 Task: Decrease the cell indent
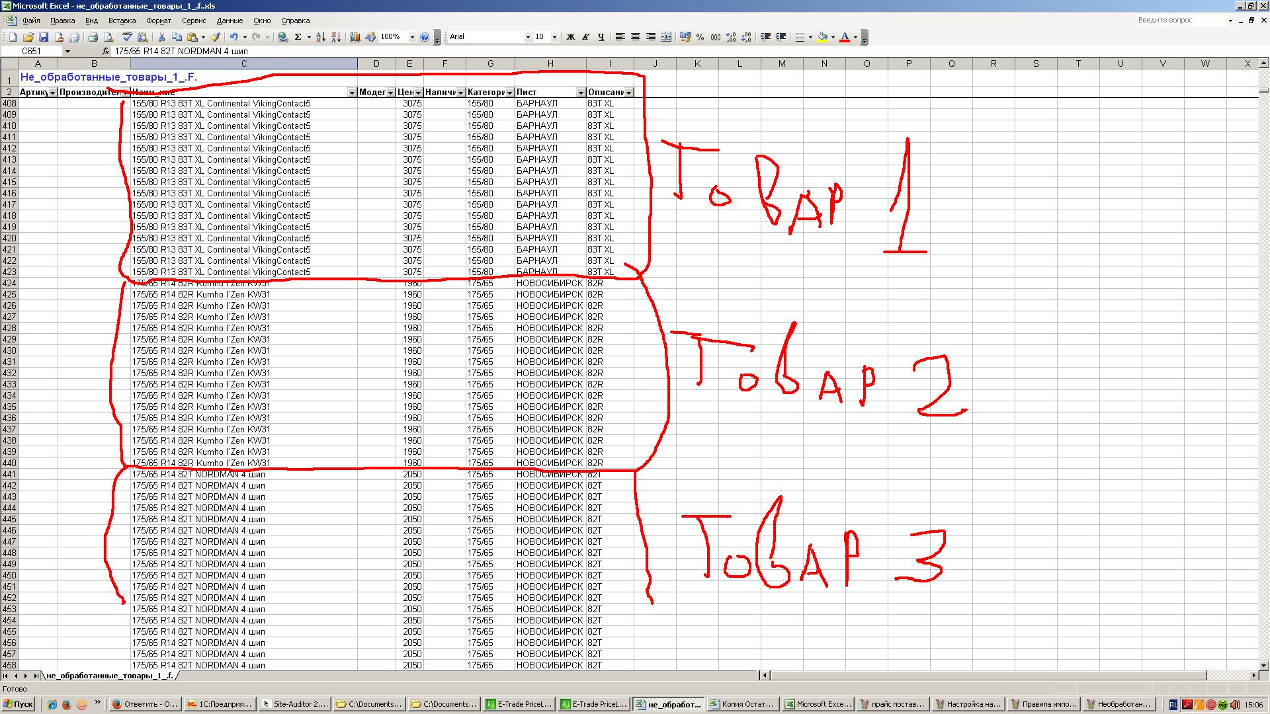pyautogui.click(x=765, y=37)
